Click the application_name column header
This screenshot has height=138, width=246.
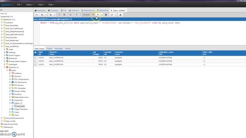180,53
